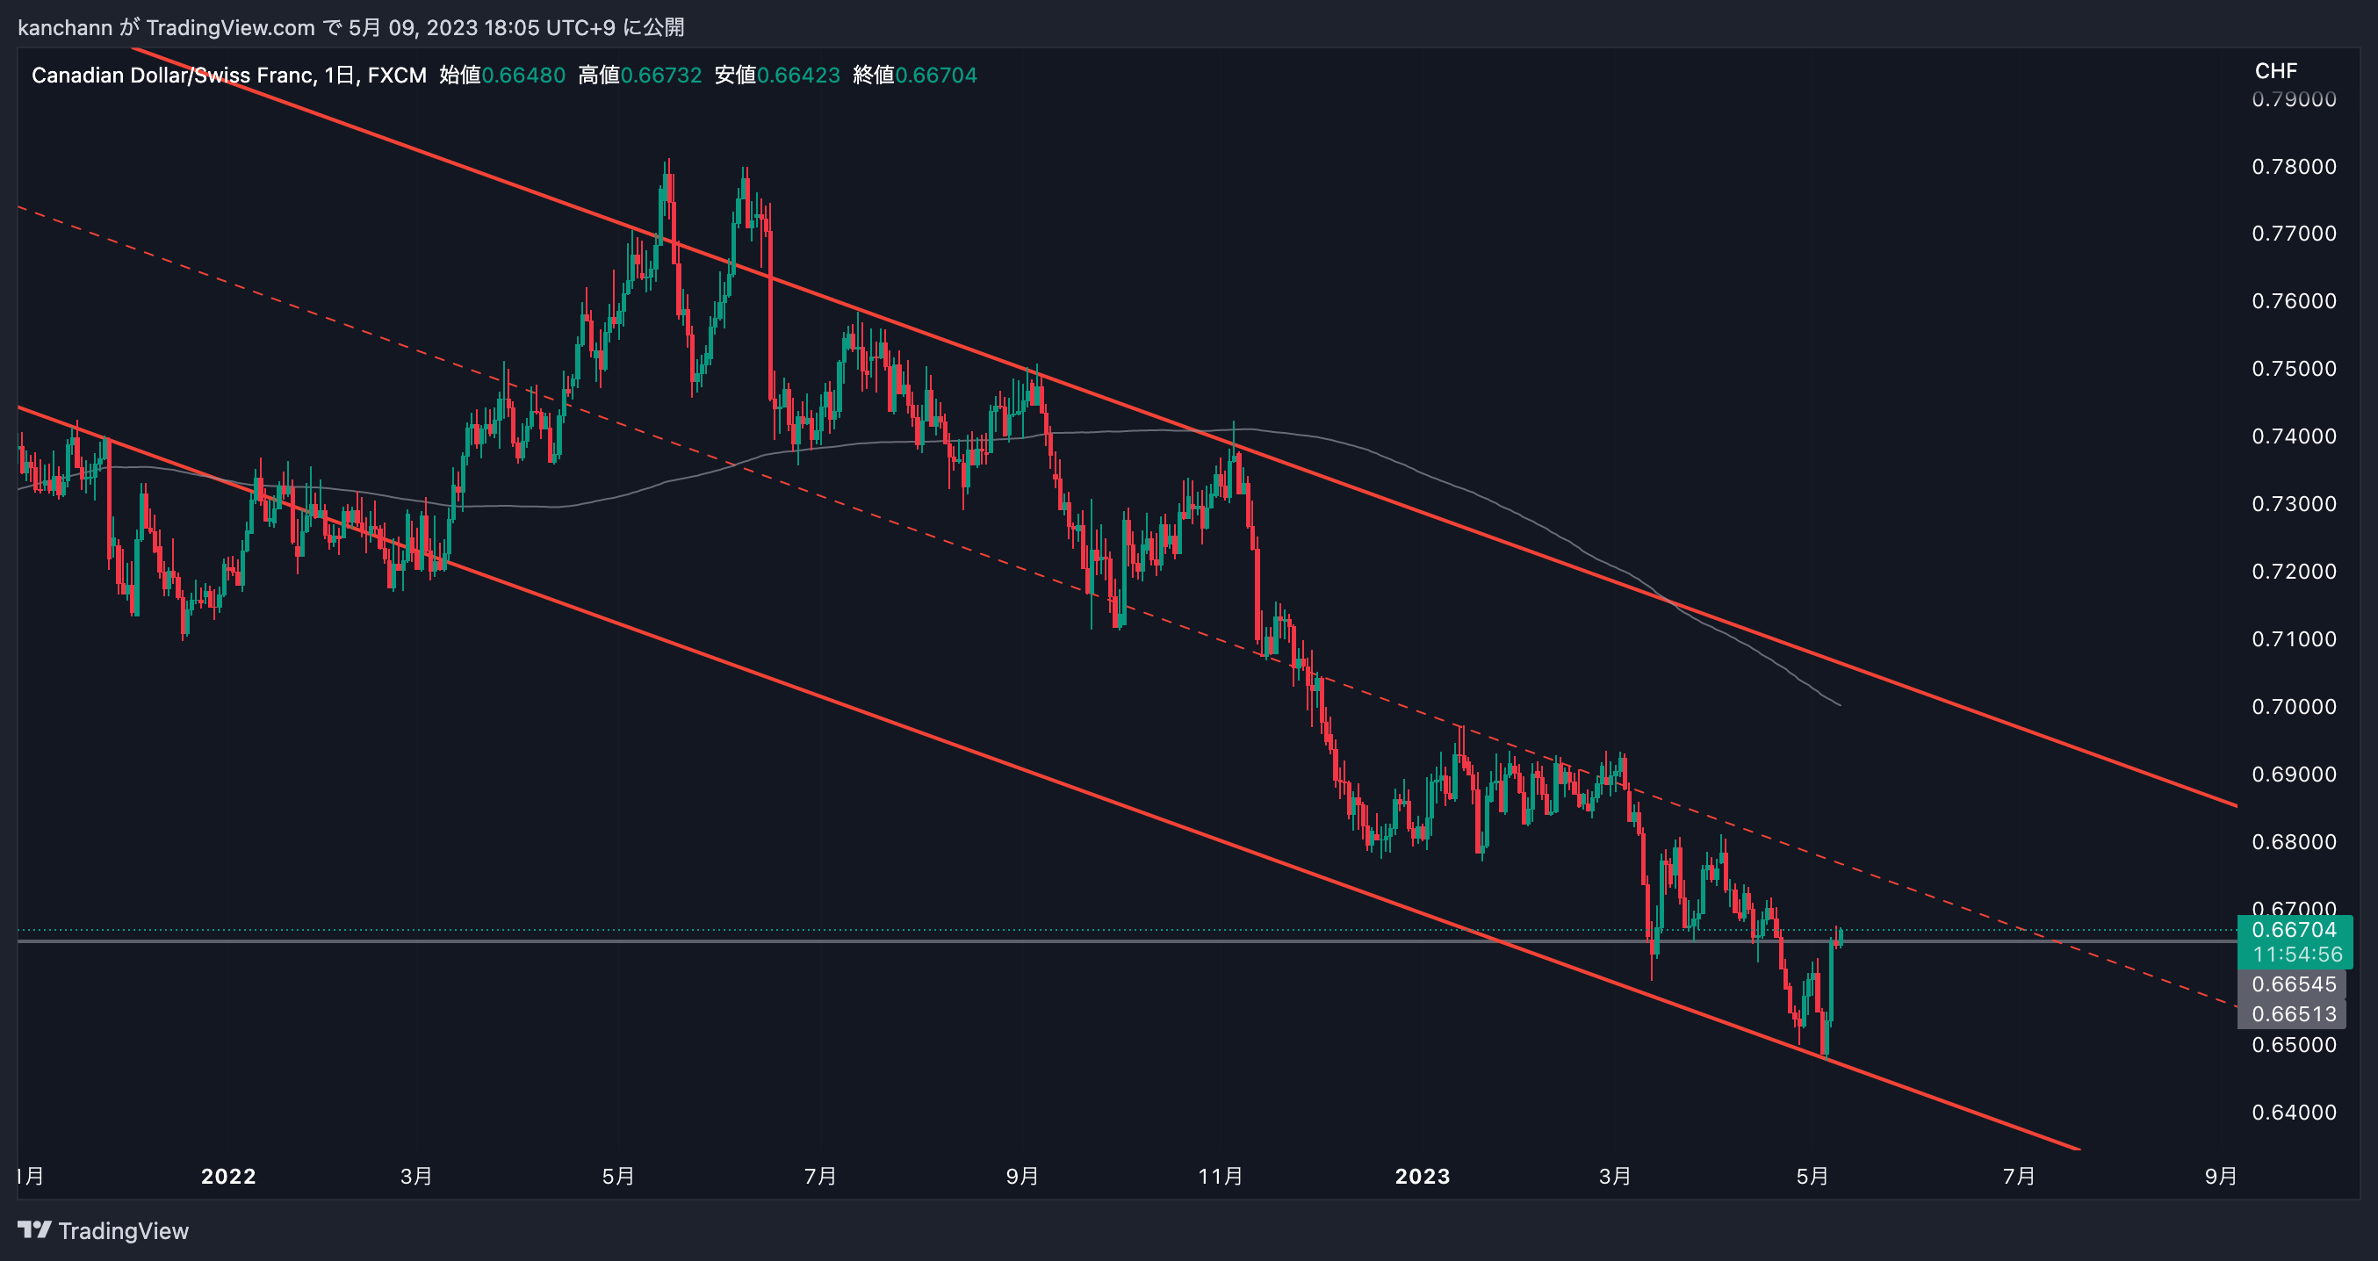Click the 0.65000 price axis label
Viewport: 2378px width, 1261px height.
(2294, 1044)
